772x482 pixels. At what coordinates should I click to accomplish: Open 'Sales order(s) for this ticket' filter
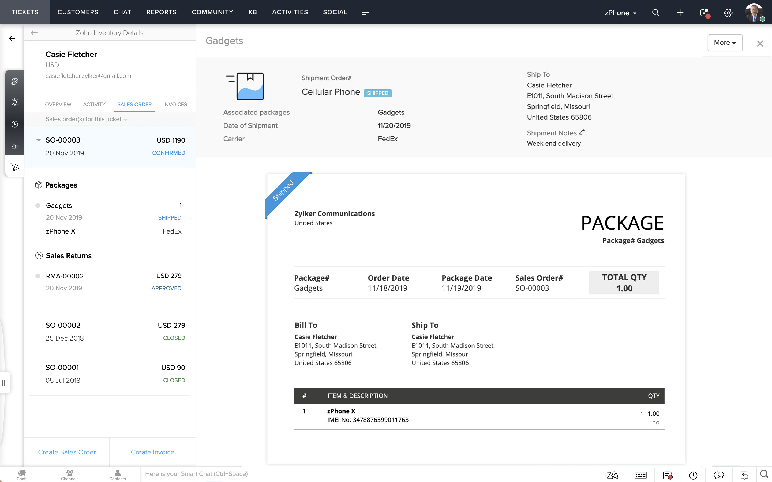click(86, 119)
